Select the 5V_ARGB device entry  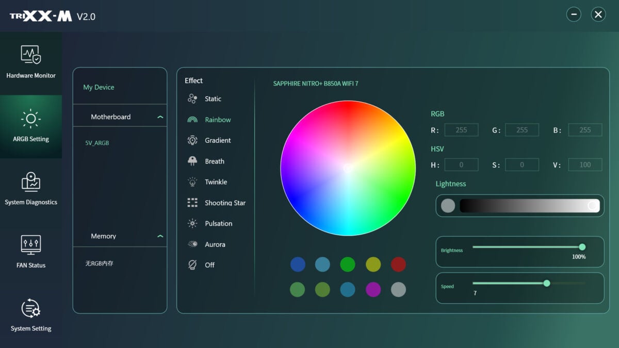pyautogui.click(x=97, y=143)
